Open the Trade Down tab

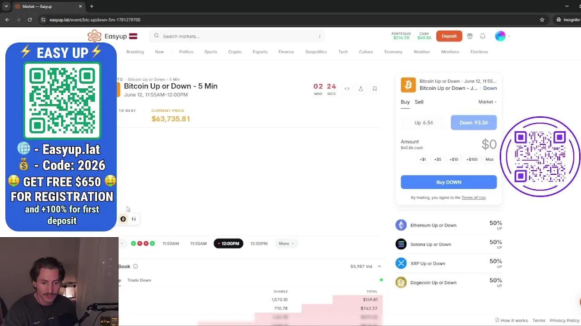click(x=139, y=280)
